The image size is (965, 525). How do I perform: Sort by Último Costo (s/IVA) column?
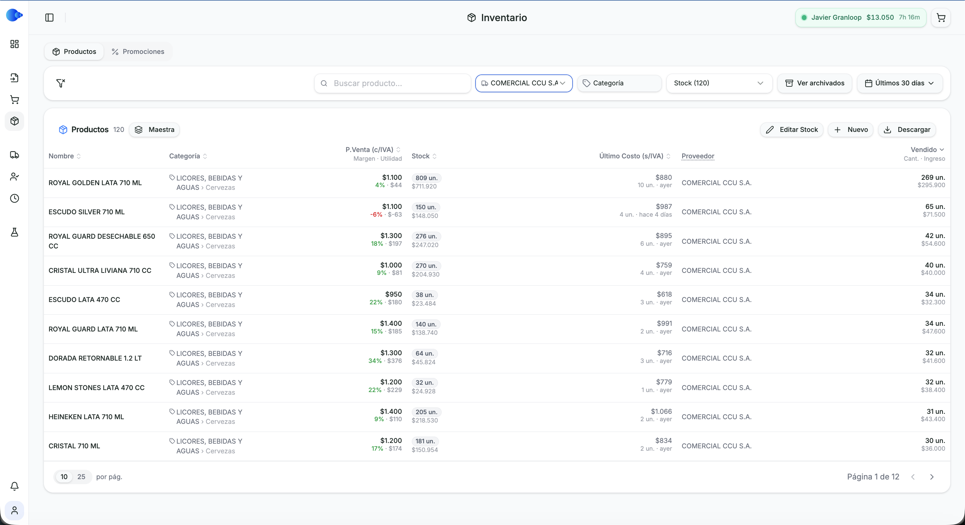(x=635, y=156)
